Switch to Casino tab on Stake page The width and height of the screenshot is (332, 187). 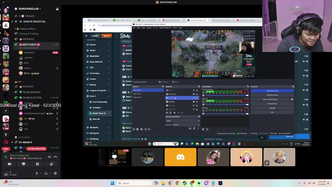[95, 36]
